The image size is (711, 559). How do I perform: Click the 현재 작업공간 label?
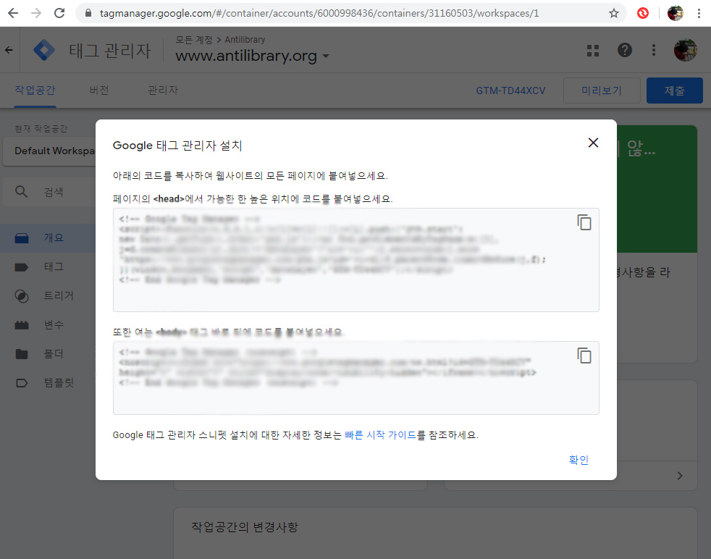41,129
